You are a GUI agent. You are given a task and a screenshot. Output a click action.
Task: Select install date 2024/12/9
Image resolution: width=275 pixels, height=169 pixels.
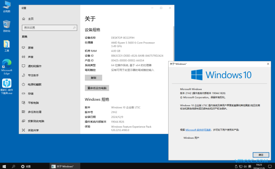click(117, 117)
